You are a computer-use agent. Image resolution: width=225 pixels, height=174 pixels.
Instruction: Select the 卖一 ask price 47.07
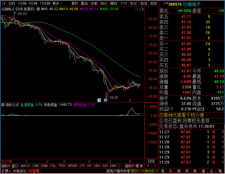[x=186, y=38]
